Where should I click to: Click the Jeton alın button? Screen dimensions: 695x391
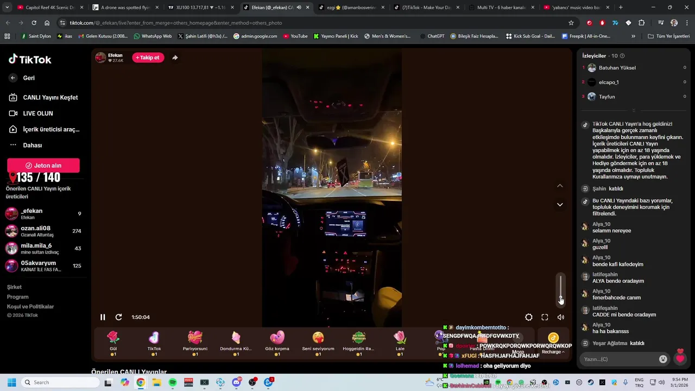point(43,165)
